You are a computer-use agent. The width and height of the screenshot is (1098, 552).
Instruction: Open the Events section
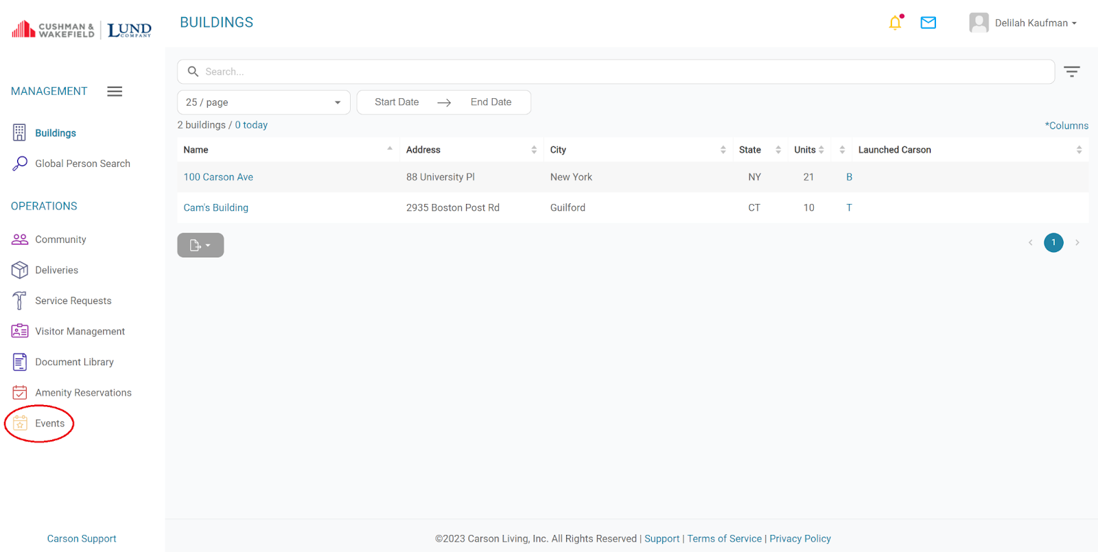point(49,424)
